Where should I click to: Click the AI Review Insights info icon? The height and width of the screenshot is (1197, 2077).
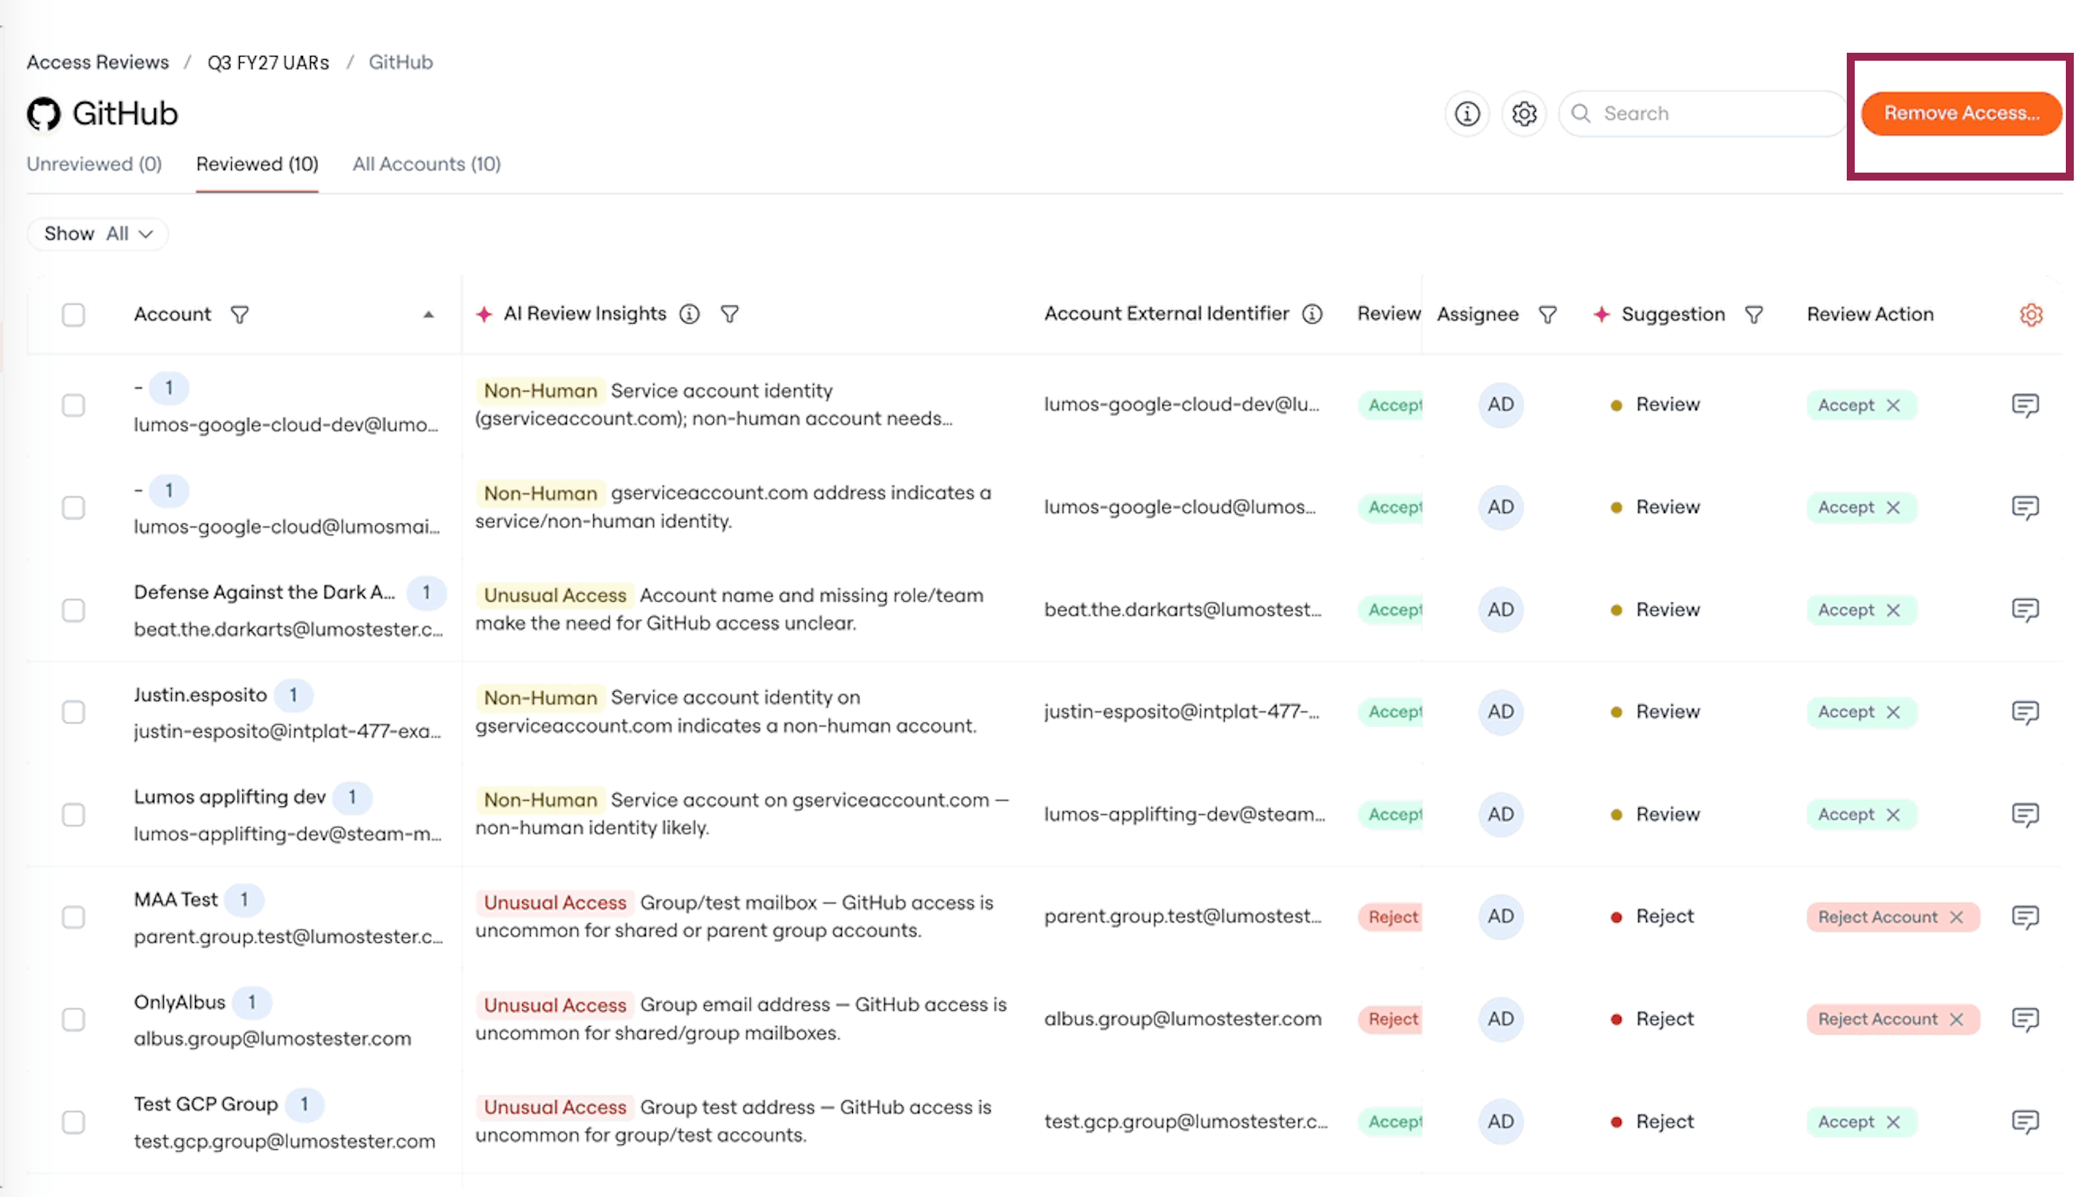click(691, 314)
